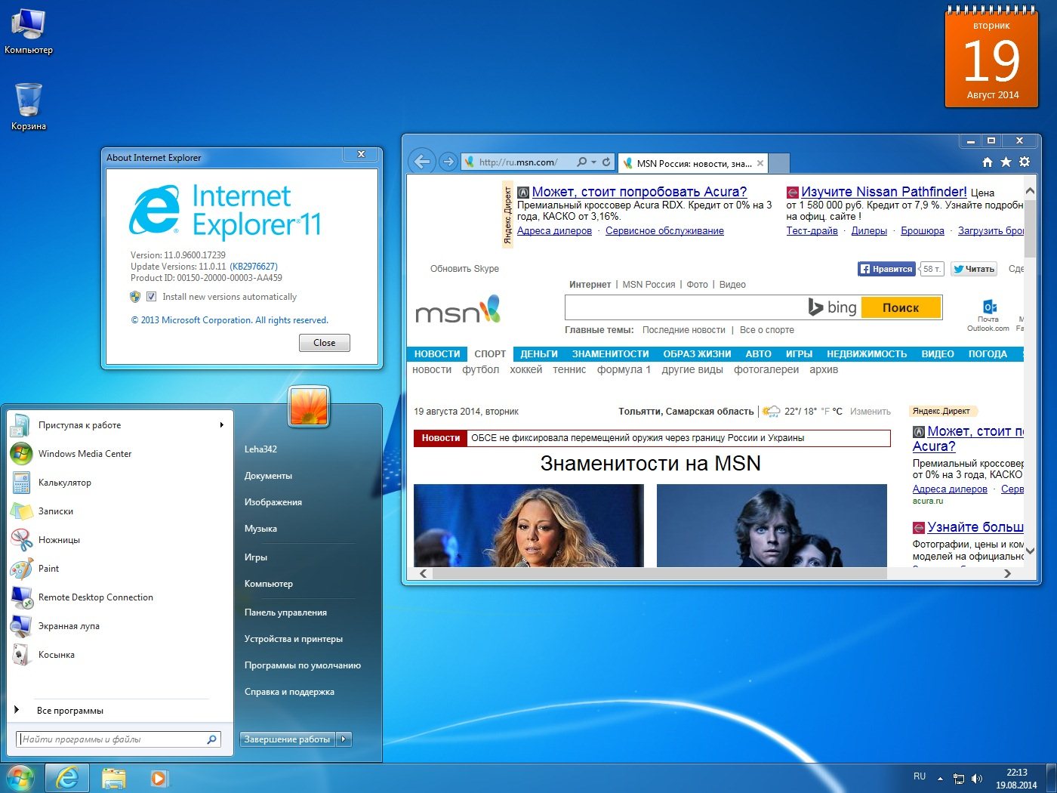Open Internet Explorer from the taskbar
Viewport: 1057px width, 793px height.
click(x=67, y=778)
